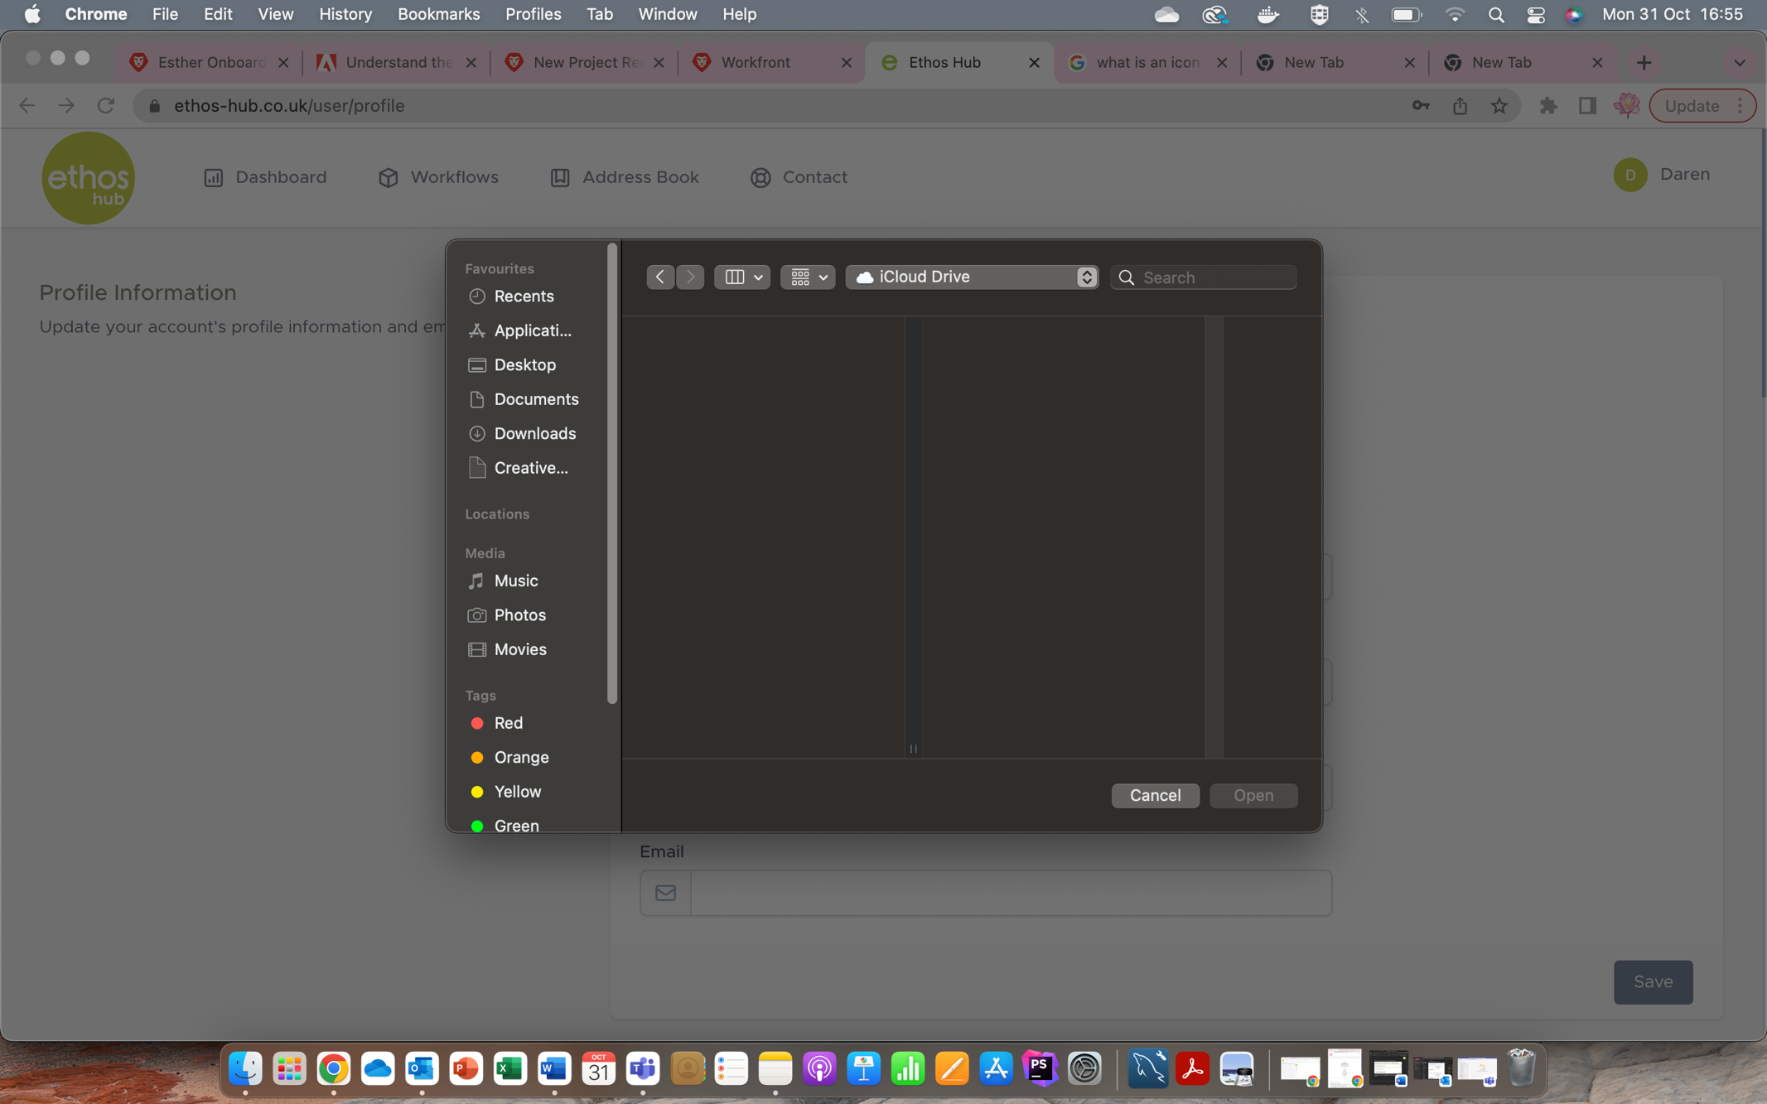Click the email envelope icon beside the field
This screenshot has height=1104, width=1767.
pos(665,893)
